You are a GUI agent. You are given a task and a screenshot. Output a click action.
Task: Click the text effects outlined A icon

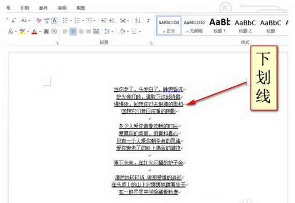(11, 32)
